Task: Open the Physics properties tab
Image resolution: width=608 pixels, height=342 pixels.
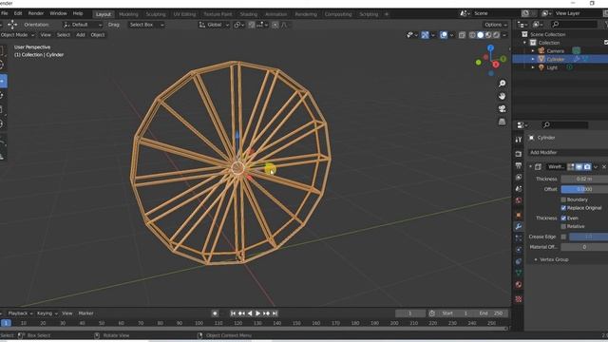Action: pyautogui.click(x=519, y=250)
